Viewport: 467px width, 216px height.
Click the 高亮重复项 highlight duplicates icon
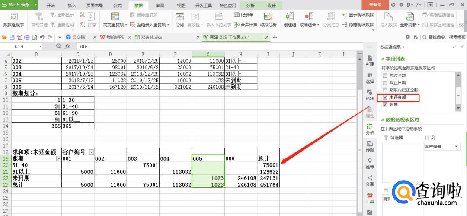[115, 16]
